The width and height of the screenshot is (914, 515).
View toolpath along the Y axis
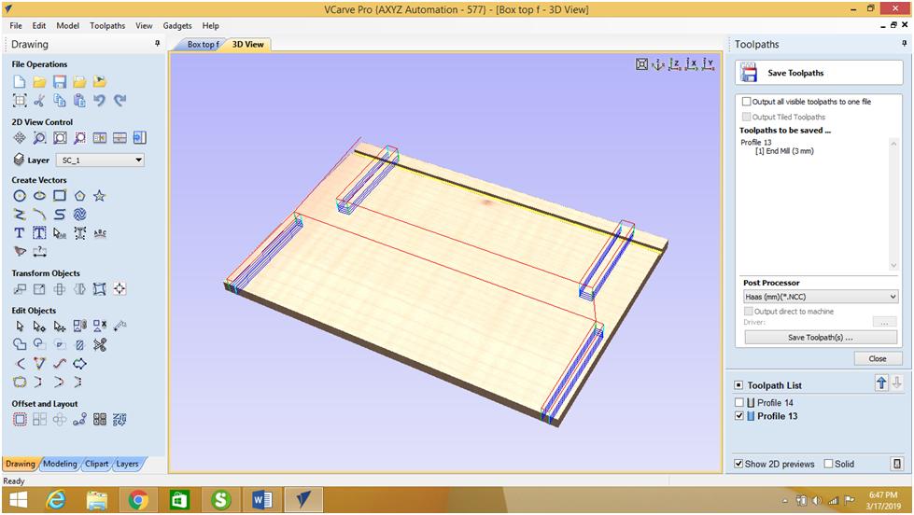pos(708,64)
